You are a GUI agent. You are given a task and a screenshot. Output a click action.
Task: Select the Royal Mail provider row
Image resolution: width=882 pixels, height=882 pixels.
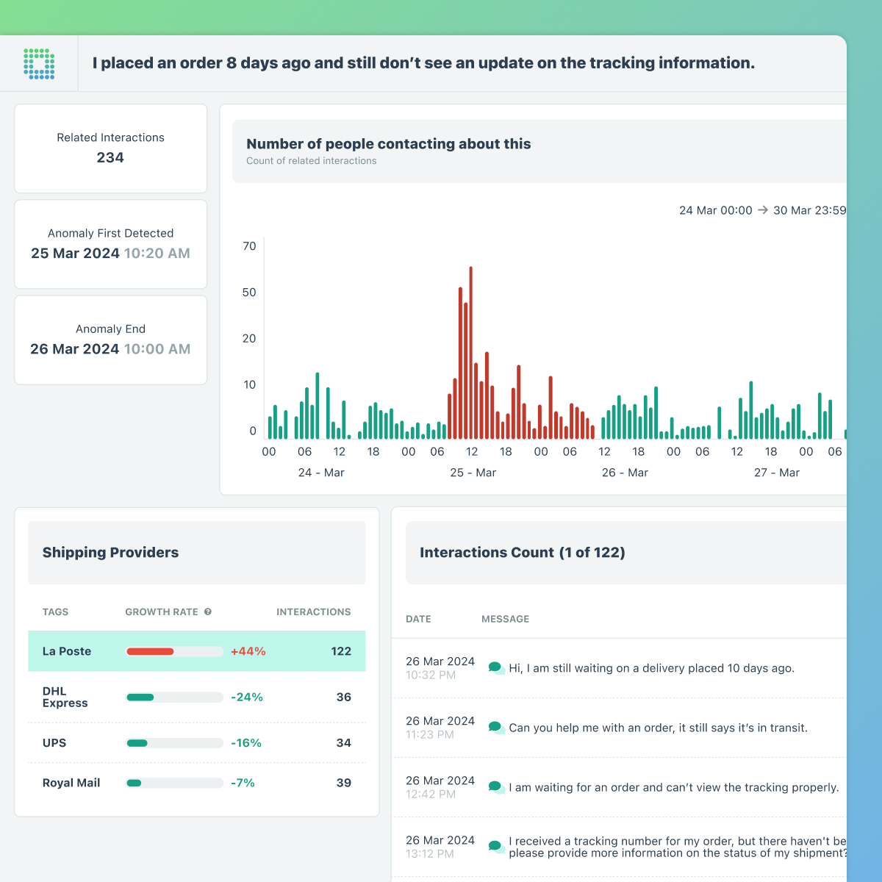196,783
